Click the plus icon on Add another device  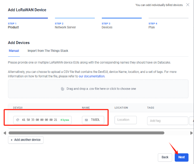[12, 140]
